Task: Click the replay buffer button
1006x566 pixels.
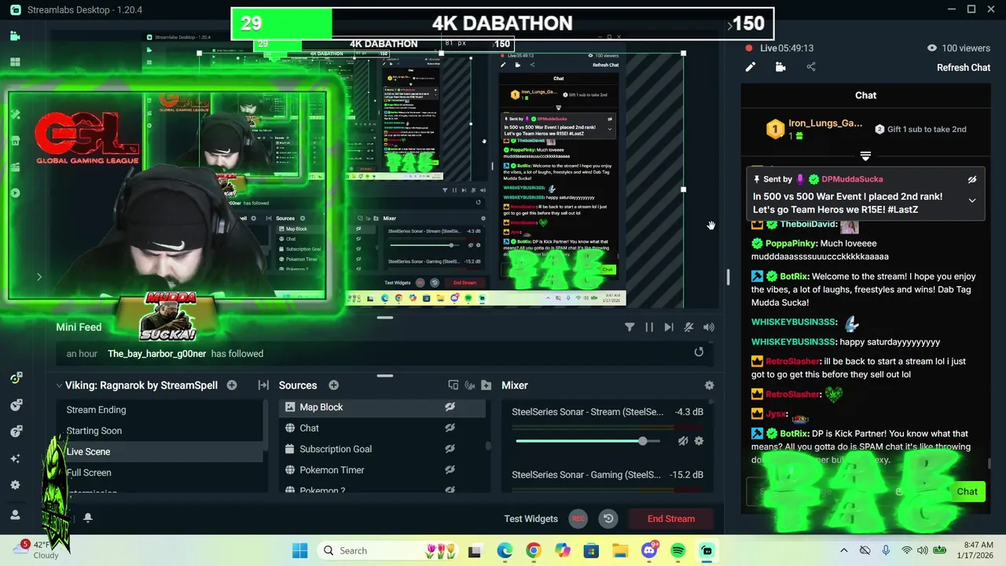Action: point(608,519)
